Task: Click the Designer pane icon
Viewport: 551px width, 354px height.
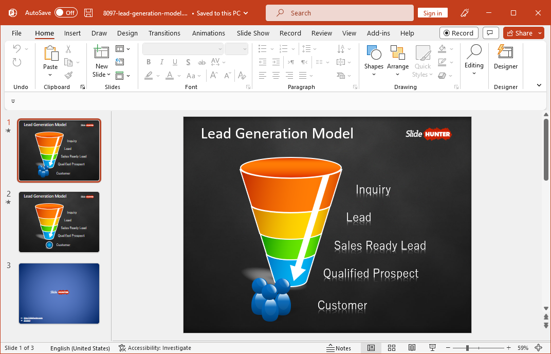Action: pyautogui.click(x=505, y=57)
